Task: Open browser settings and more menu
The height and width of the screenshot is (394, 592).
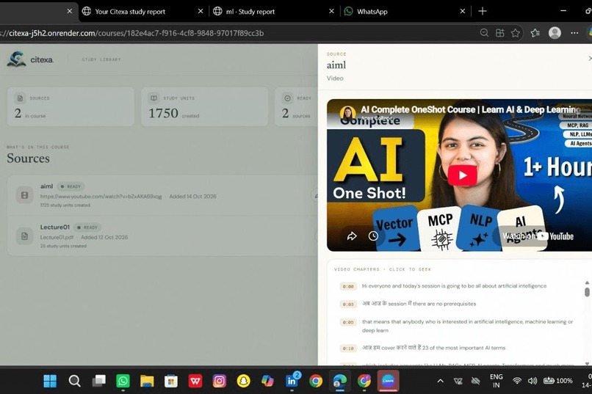Action: (x=574, y=33)
